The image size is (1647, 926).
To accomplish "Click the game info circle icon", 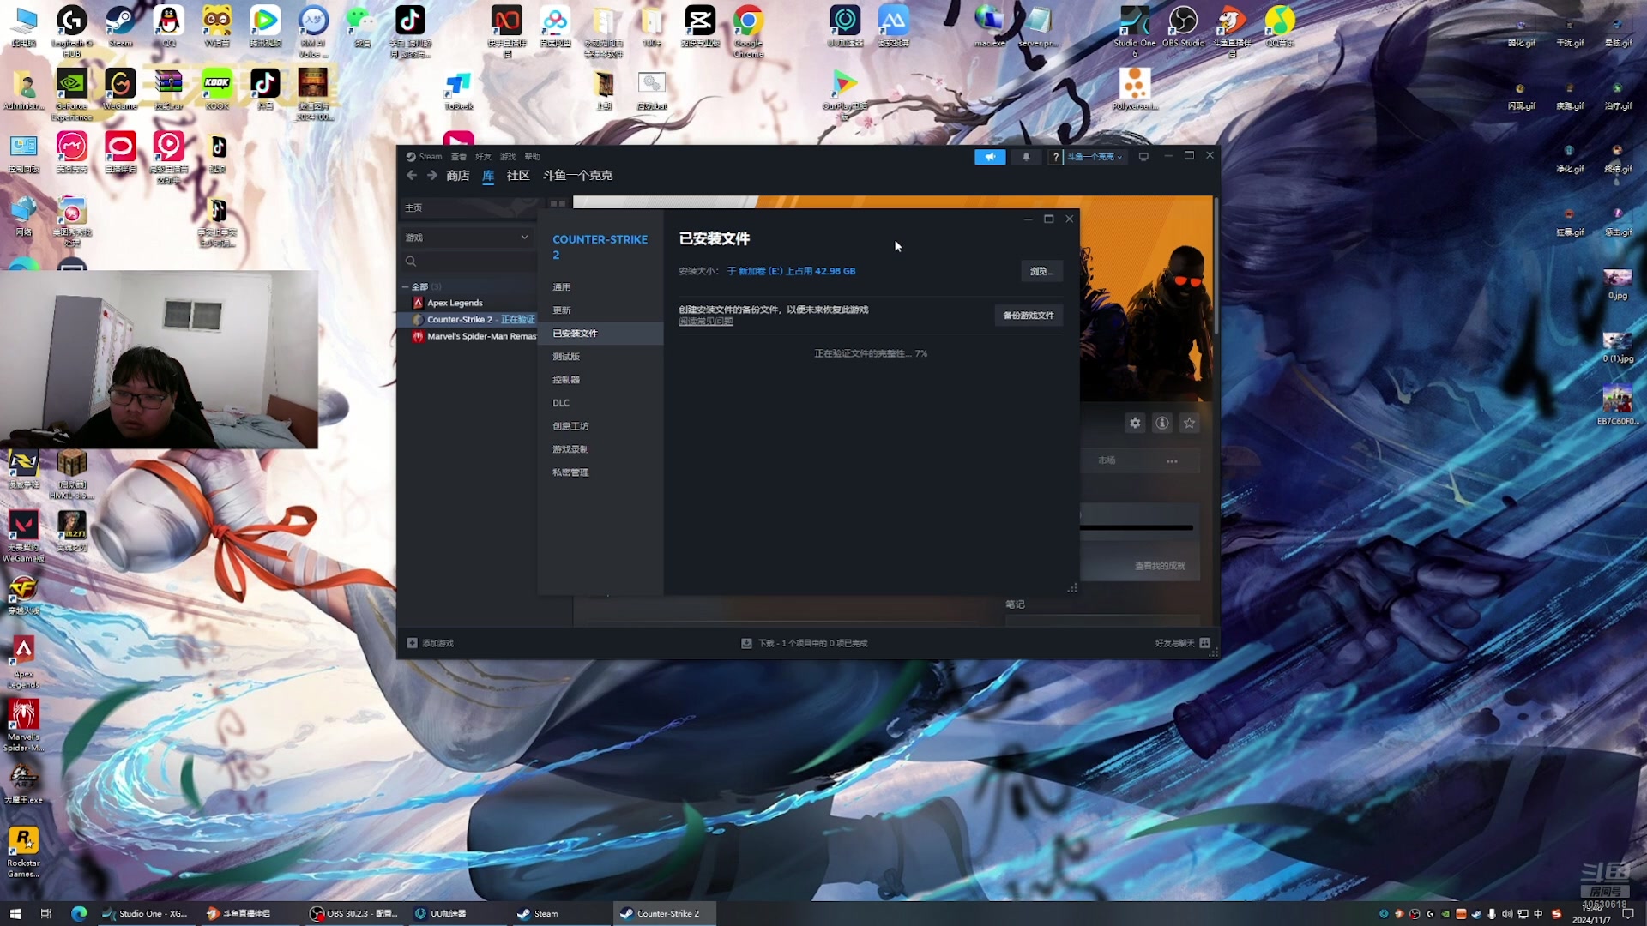I will (x=1162, y=423).
